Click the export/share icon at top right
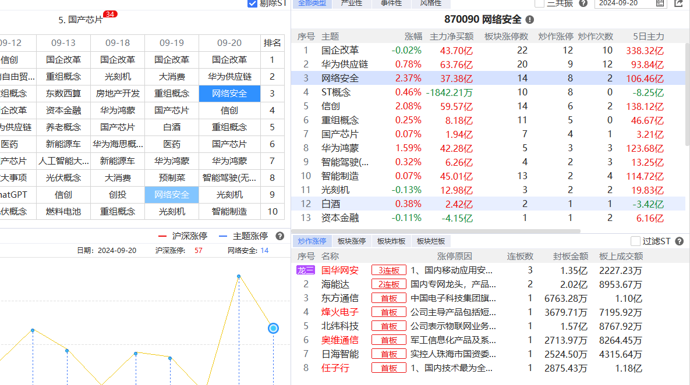 pyautogui.click(x=678, y=3)
